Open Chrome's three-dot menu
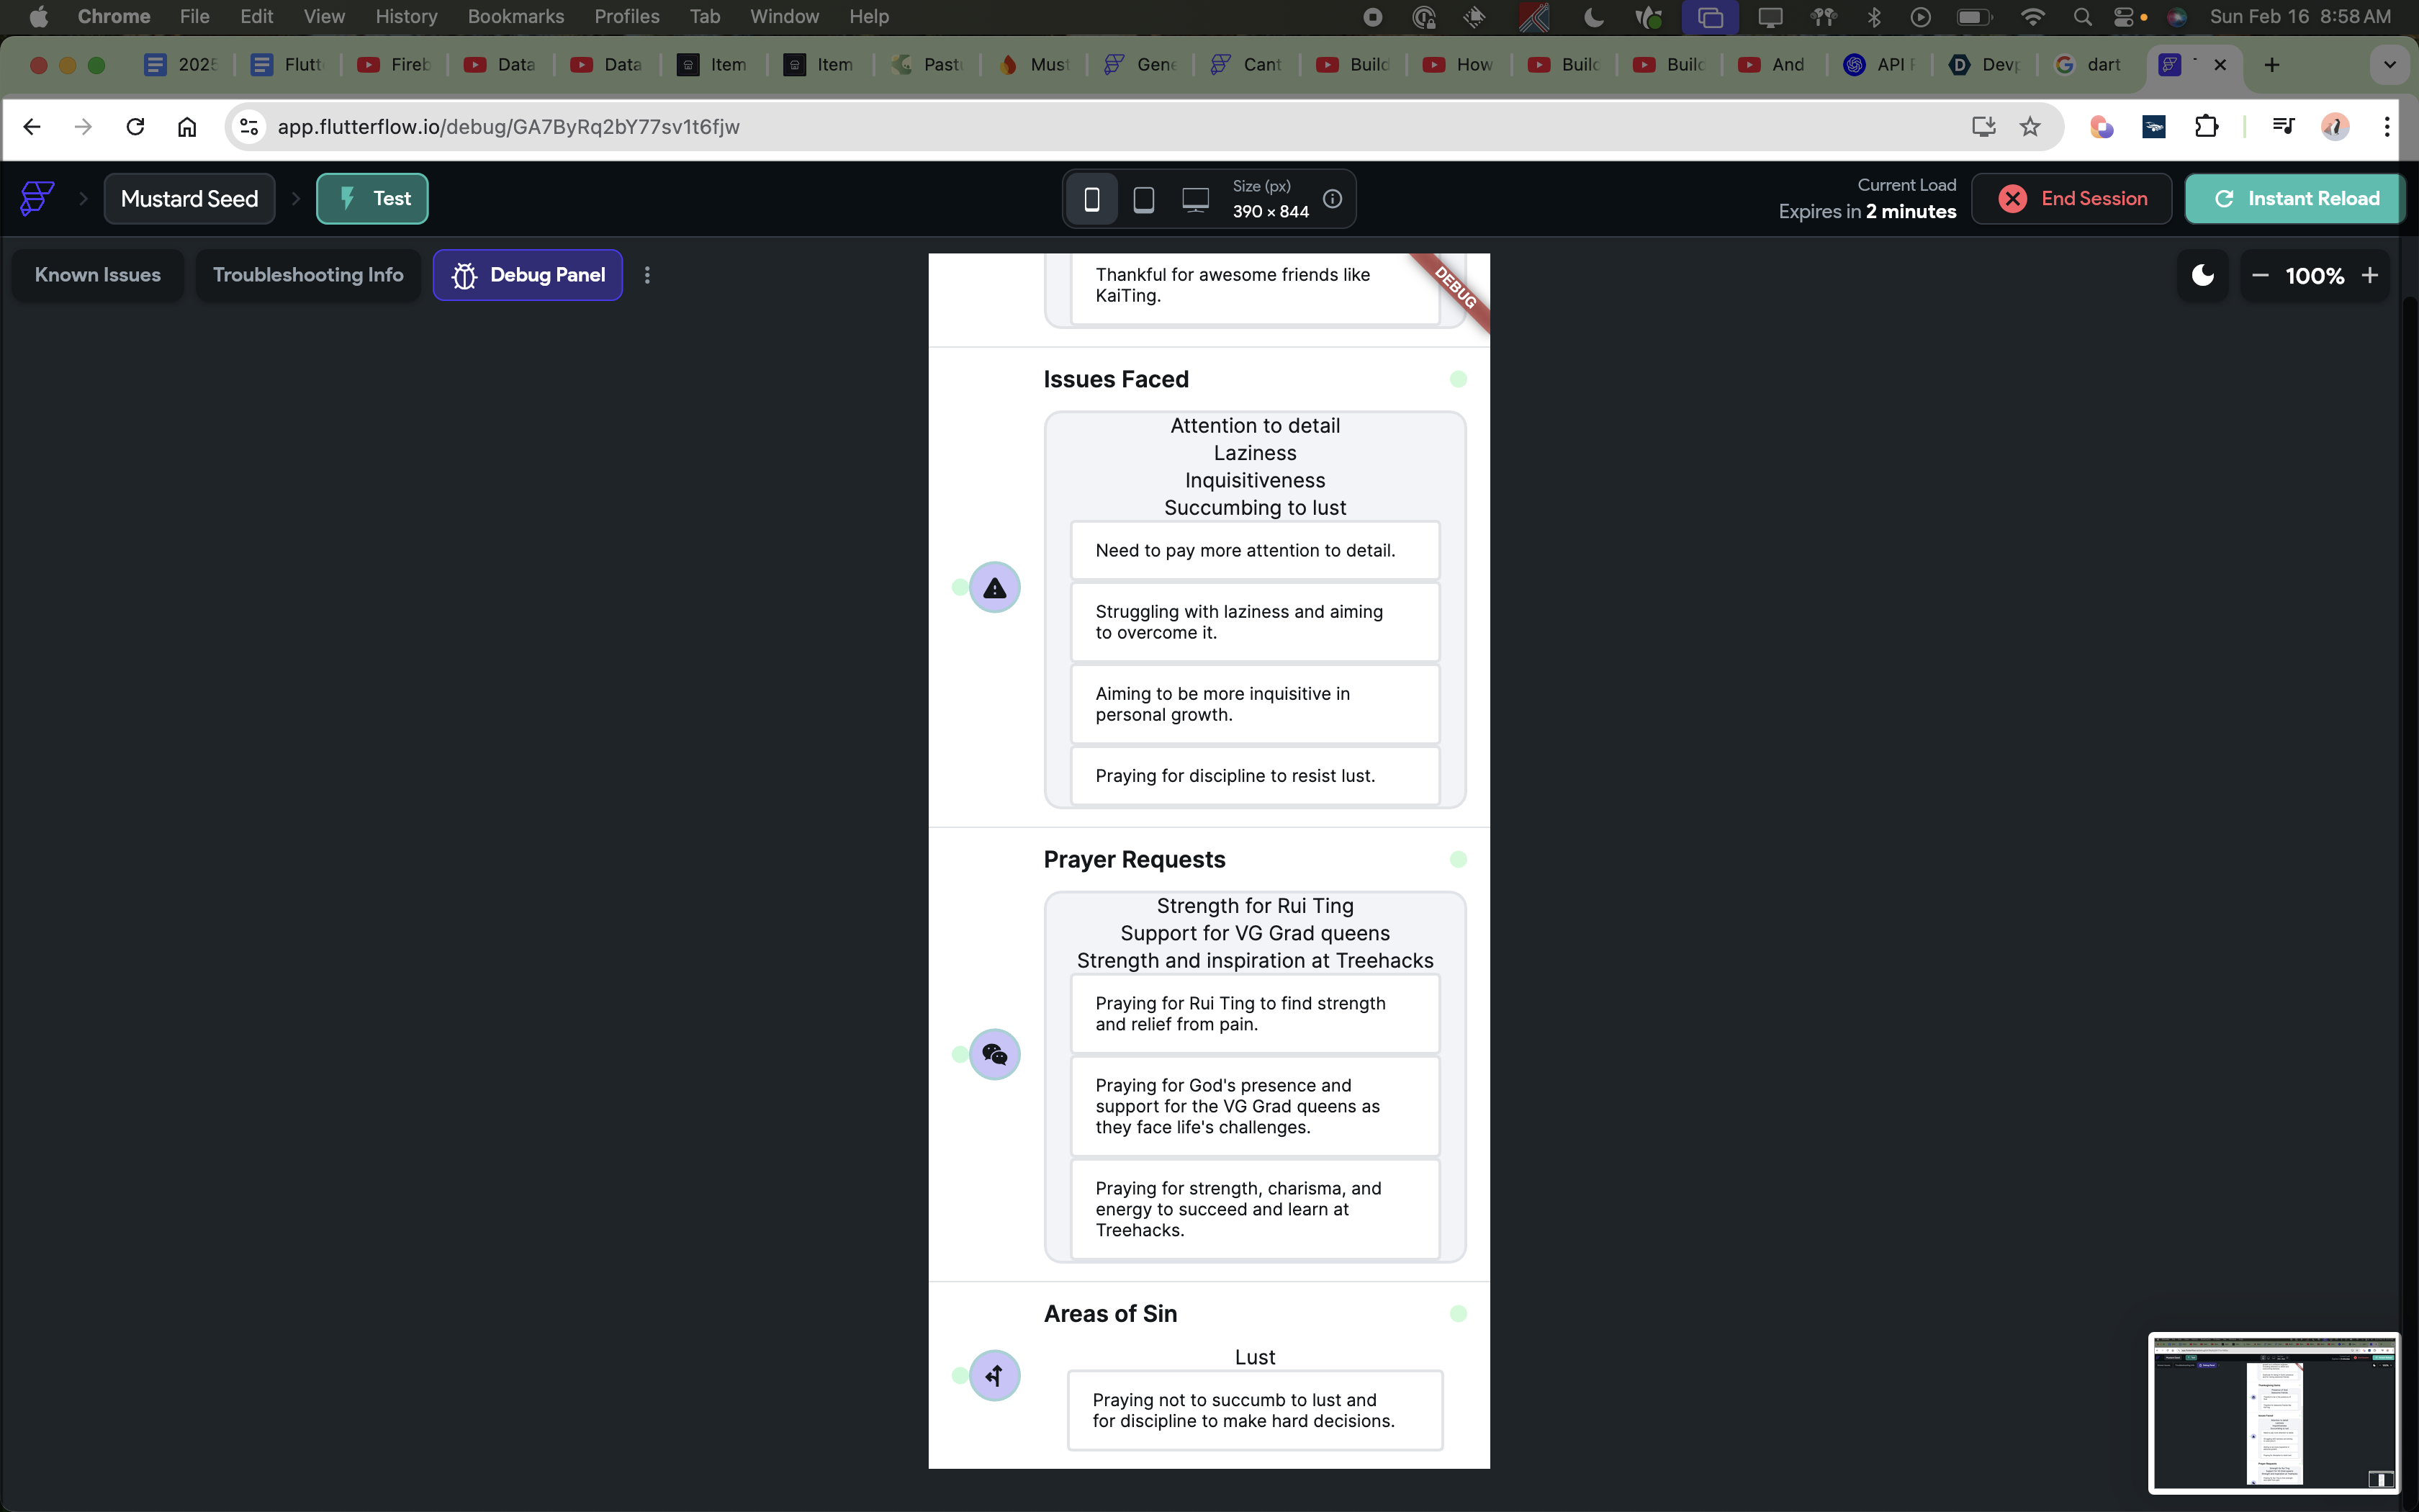 (2387, 127)
